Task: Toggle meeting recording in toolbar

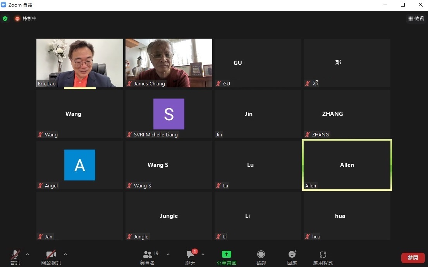Action: pyautogui.click(x=261, y=254)
